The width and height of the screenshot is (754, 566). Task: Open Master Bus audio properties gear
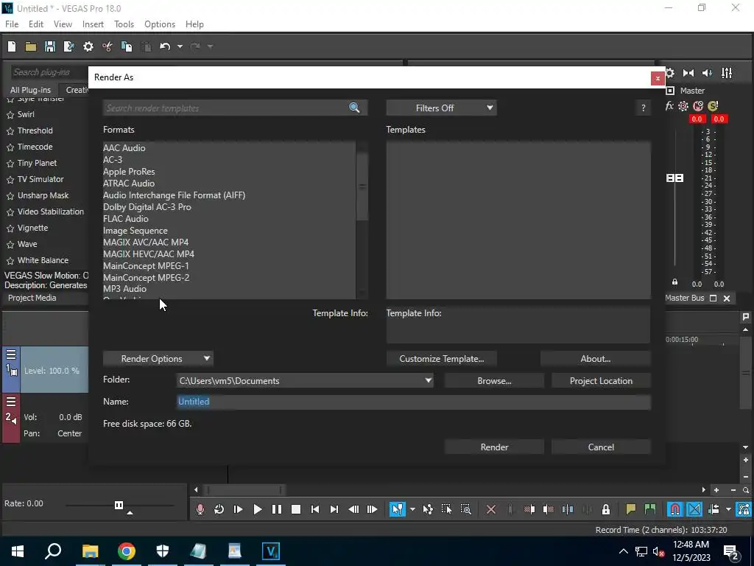coord(670,73)
